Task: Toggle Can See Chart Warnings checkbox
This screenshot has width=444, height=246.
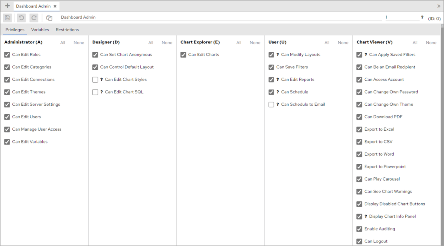Action: [359, 192]
